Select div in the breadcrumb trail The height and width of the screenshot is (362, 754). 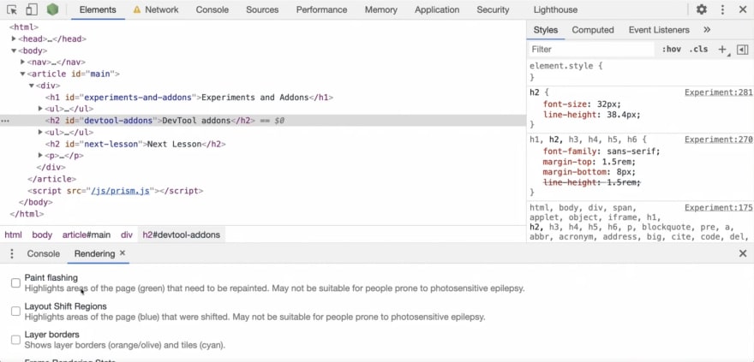pos(127,234)
